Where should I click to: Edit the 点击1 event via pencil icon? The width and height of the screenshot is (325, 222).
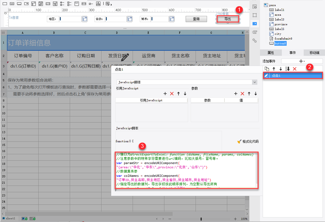pos(266,75)
